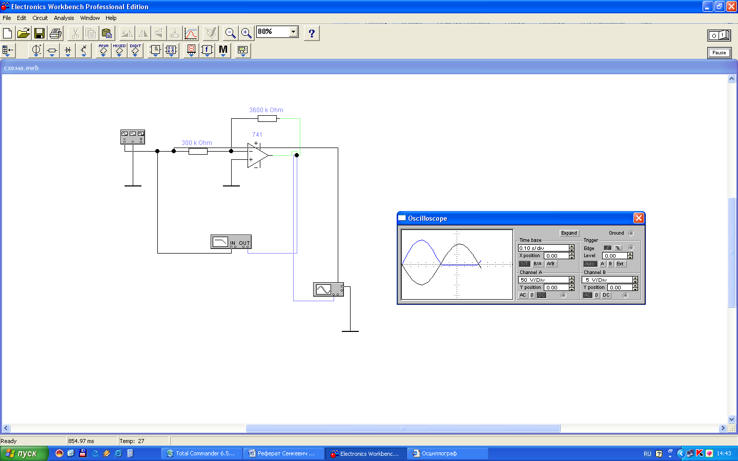Open the Sources parts bin

[36, 50]
